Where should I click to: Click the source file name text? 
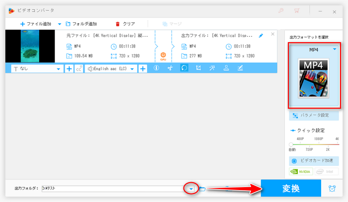tap(107, 35)
